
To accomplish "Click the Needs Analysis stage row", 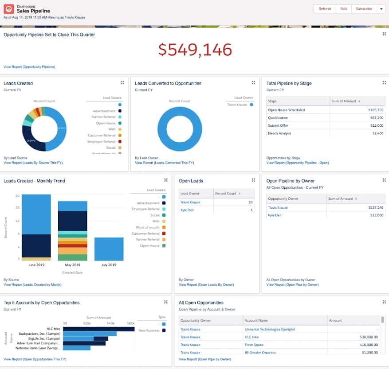I will pos(326,133).
